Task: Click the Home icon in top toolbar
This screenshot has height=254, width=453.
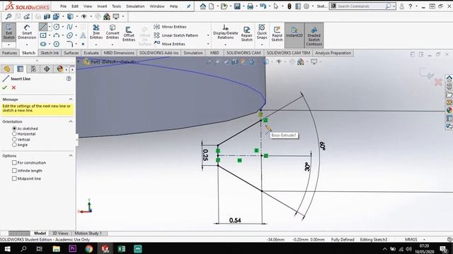Action: [203, 6]
